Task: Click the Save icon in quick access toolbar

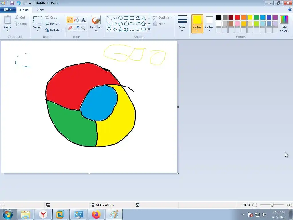Action: click(x=12, y=3)
